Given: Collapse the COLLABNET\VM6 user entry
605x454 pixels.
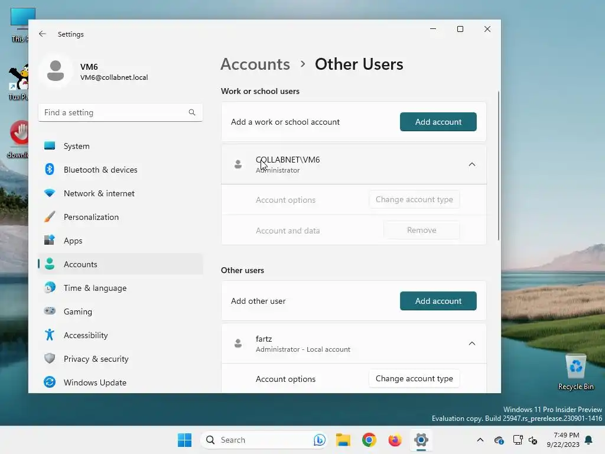Looking at the screenshot, I should [x=472, y=164].
